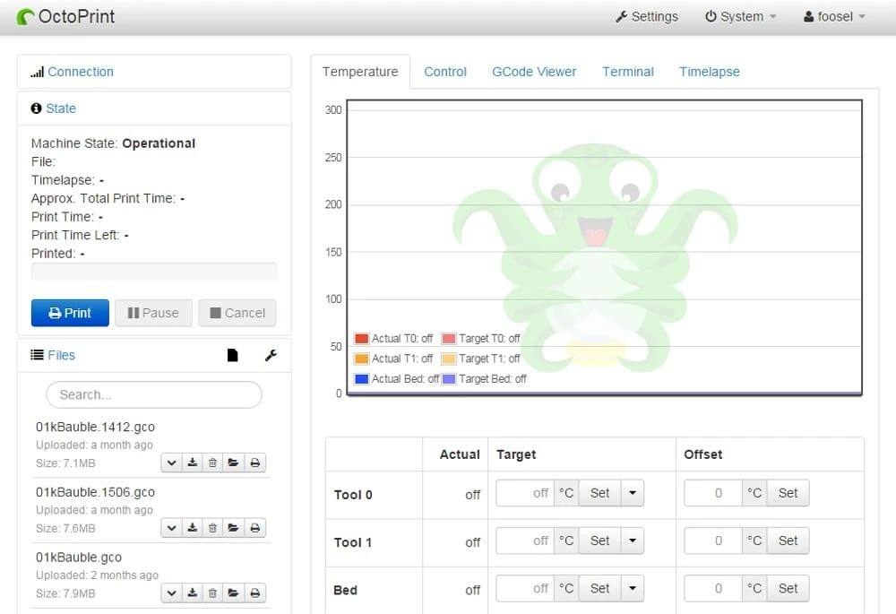Image resolution: width=896 pixels, height=614 pixels.
Task: Click Tool 0 offset input field
Action: 713,493
